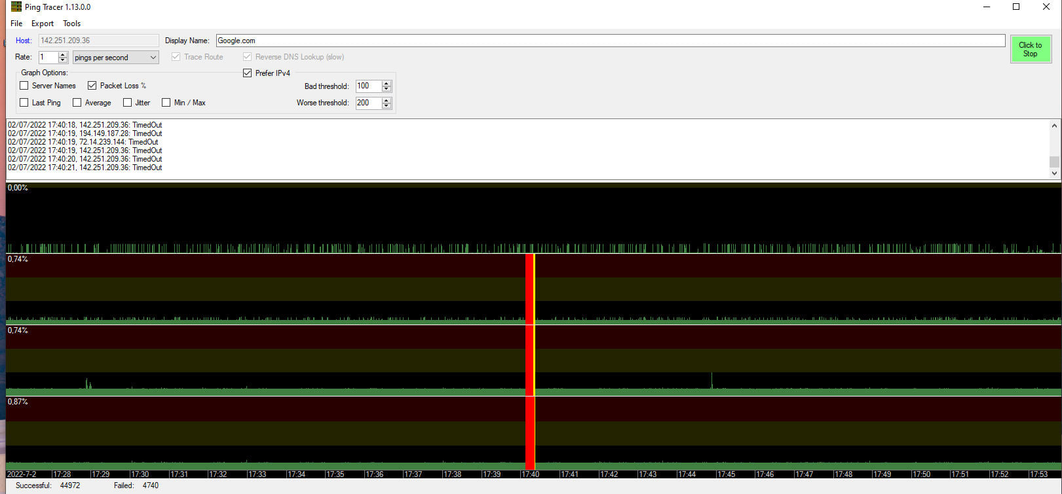Minimize the Ping Tracer window

987,7
